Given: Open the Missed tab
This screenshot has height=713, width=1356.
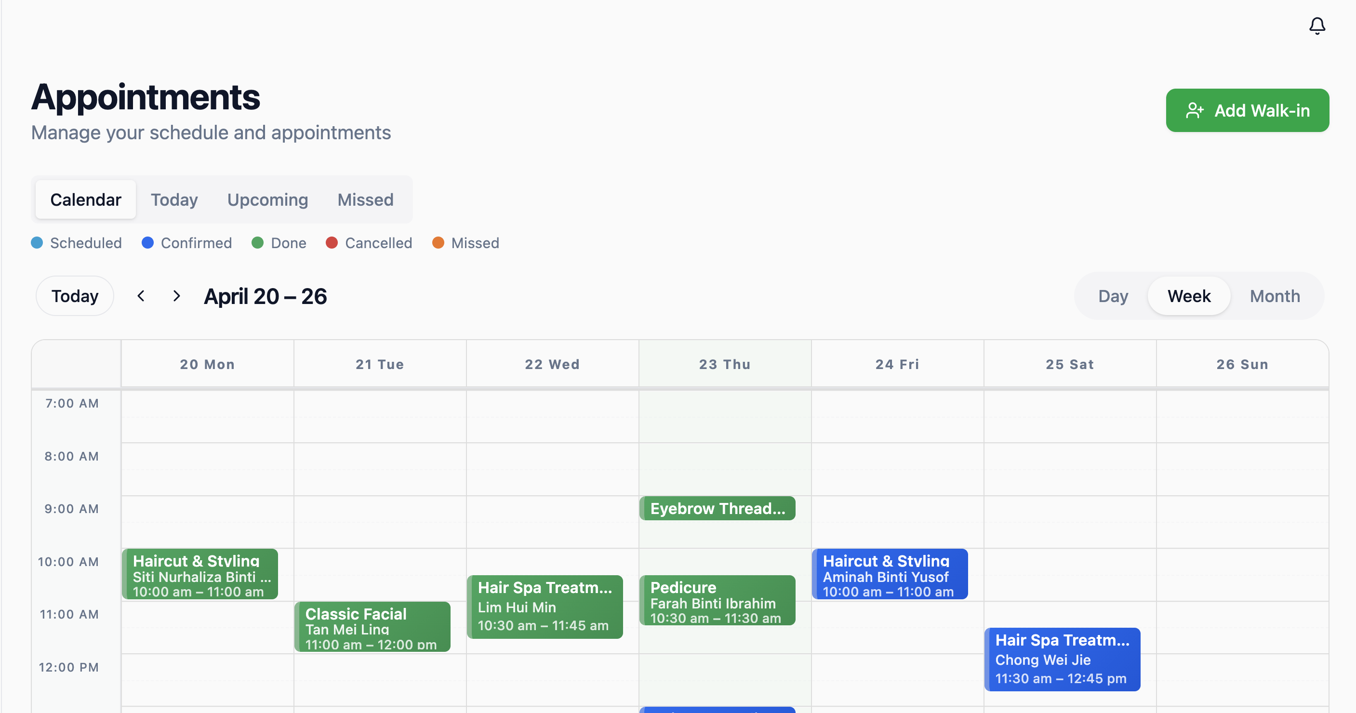Looking at the screenshot, I should [x=365, y=199].
